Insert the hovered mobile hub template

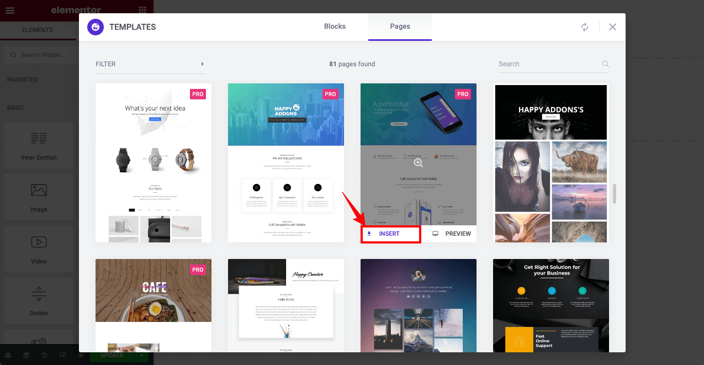point(390,234)
